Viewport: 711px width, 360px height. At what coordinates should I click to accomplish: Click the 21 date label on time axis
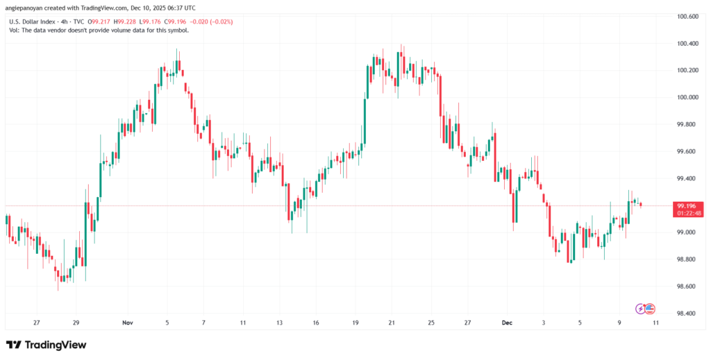point(392,323)
